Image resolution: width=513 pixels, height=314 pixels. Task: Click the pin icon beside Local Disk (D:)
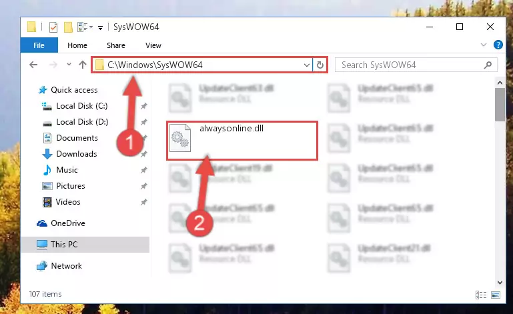tap(143, 122)
